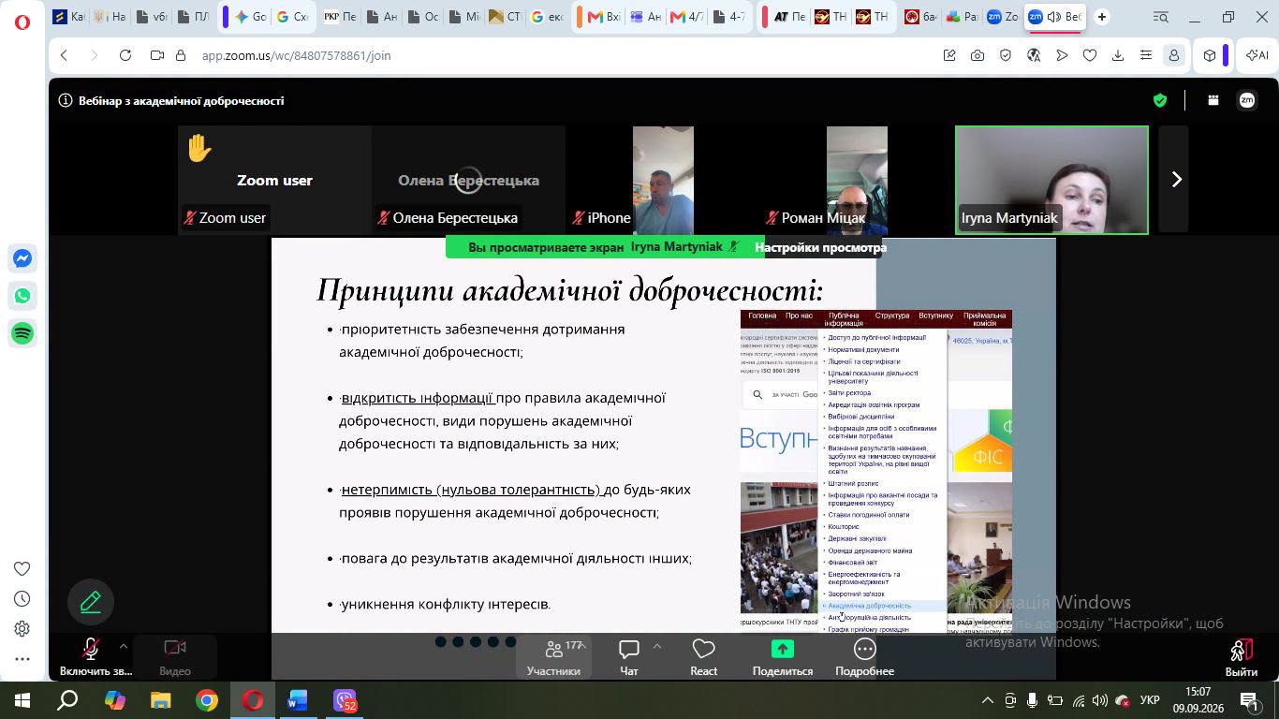Click the green Share screen icon

(x=782, y=649)
